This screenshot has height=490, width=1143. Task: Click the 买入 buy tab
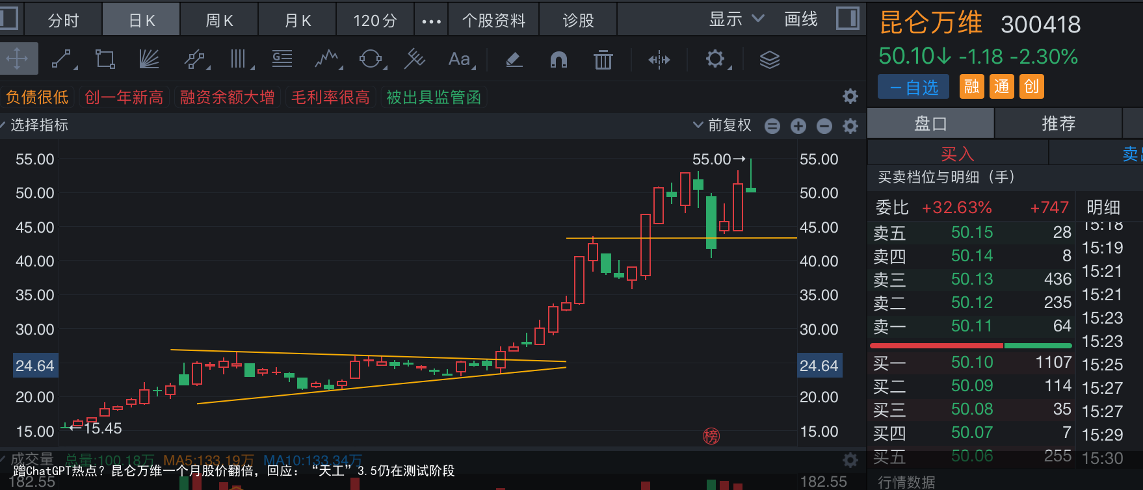[x=958, y=154]
